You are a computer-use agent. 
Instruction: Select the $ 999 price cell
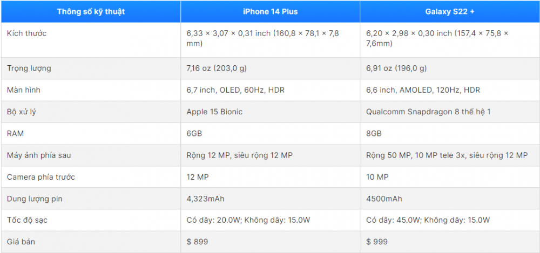377,242
